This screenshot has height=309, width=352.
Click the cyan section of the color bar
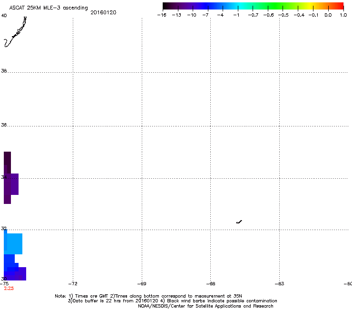(239, 6)
